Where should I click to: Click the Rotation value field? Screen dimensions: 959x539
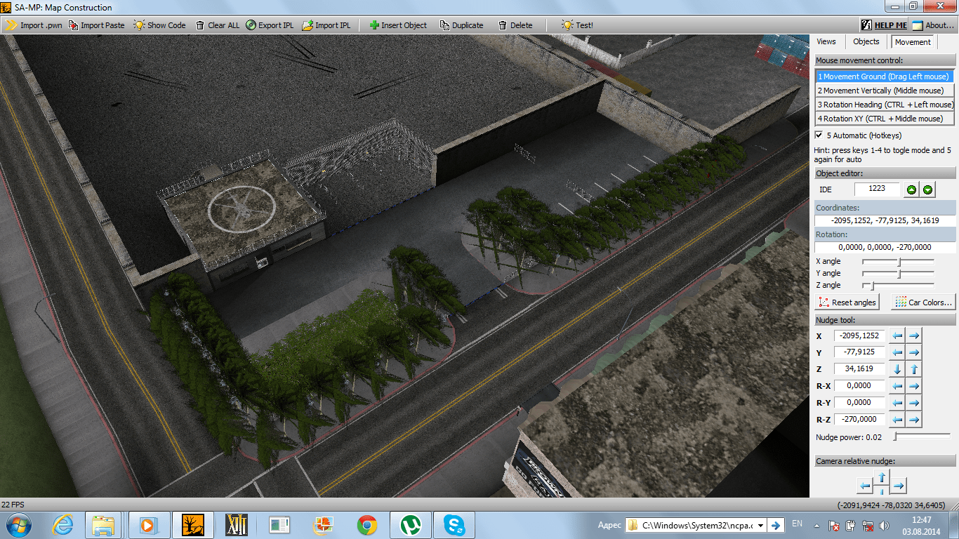[x=885, y=248]
